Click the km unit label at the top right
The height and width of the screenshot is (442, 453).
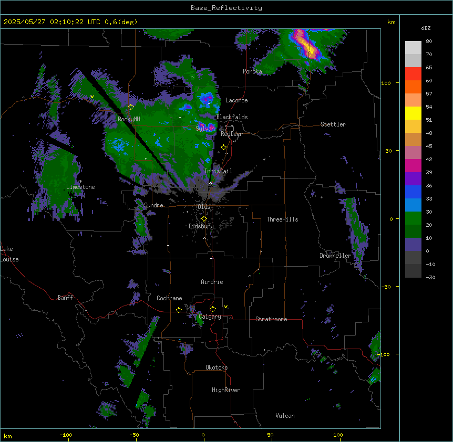pos(391,22)
